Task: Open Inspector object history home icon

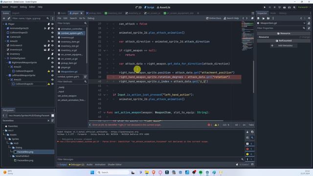Action: 309,18
